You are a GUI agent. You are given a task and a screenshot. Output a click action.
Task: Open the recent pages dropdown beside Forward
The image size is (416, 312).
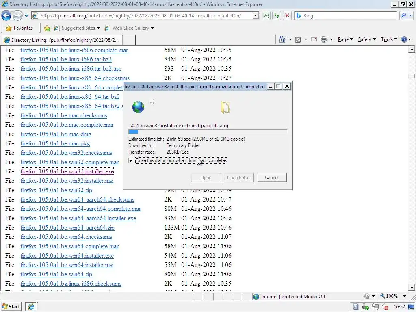(x=26, y=16)
